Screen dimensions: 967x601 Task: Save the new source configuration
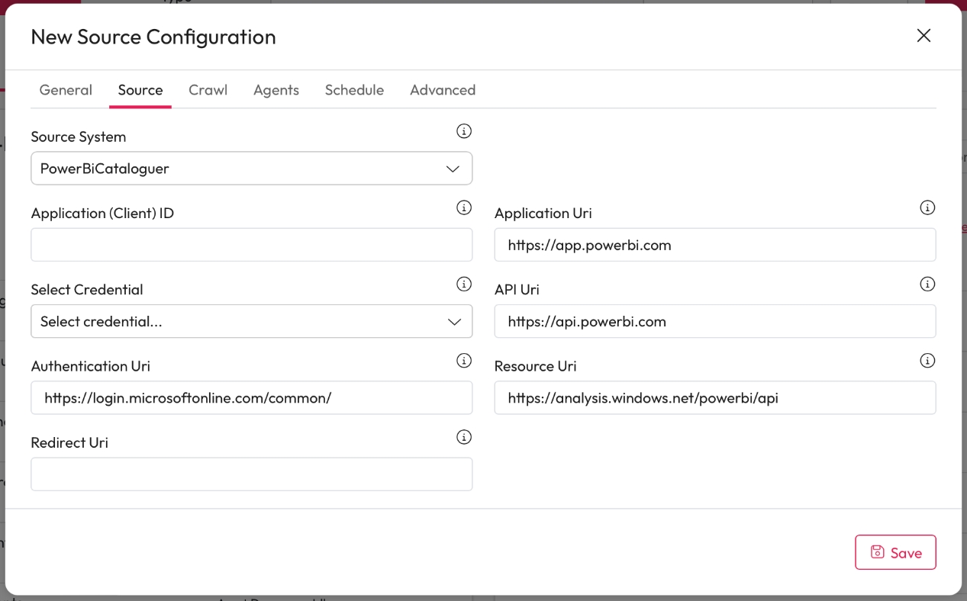[894, 552]
